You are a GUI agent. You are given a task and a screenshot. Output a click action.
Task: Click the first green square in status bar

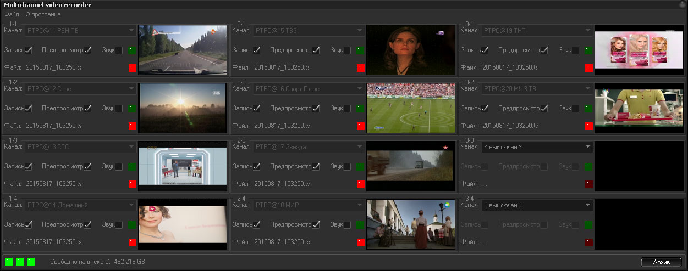9,262
